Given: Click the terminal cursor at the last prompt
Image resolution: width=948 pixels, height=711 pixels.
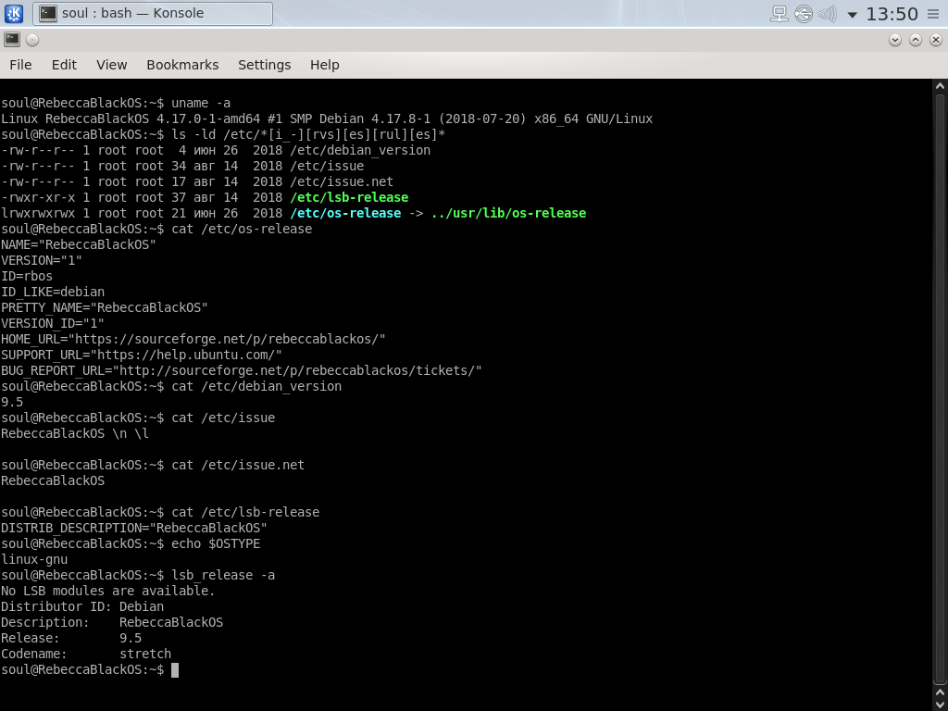Looking at the screenshot, I should tap(175, 669).
